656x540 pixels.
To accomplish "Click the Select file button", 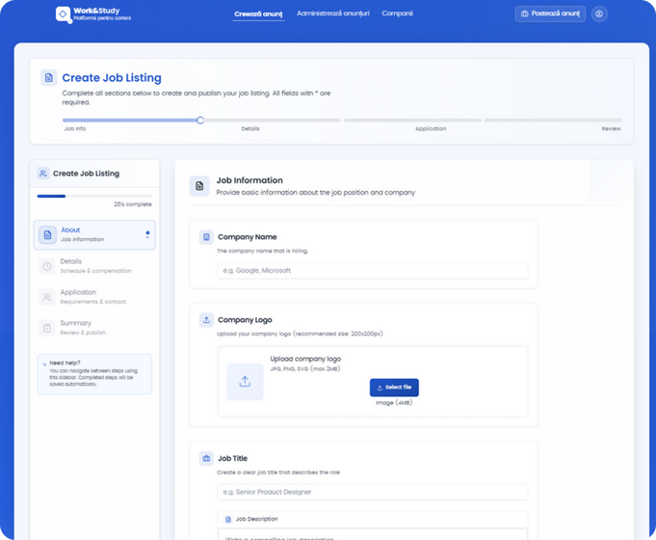I will [x=394, y=388].
